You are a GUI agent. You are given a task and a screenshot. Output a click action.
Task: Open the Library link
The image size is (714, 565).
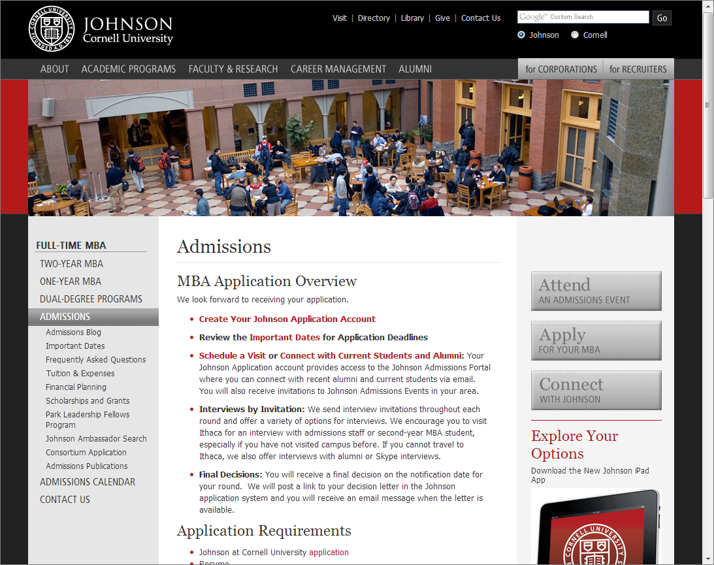412,18
